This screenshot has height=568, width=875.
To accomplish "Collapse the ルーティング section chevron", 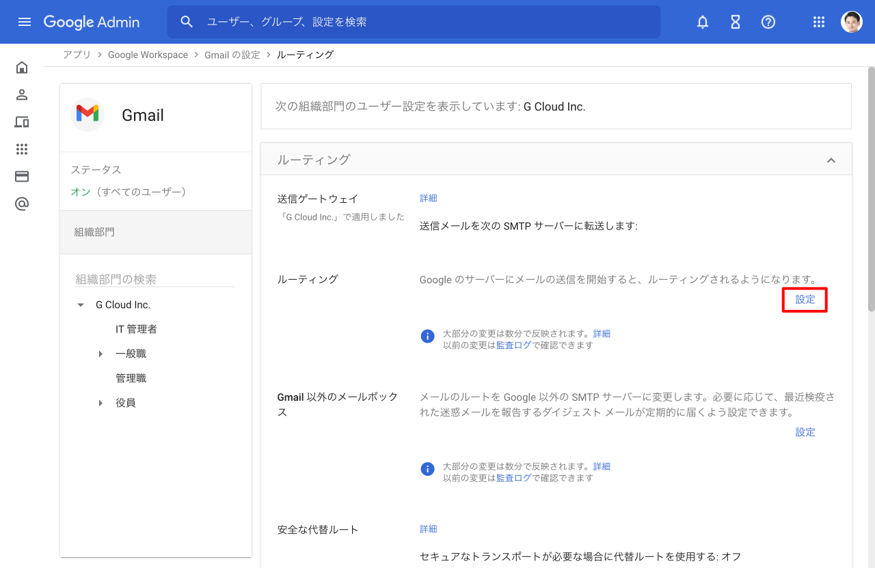I will (831, 160).
